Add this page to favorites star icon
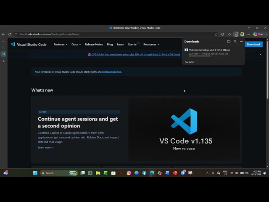 tap(216, 34)
